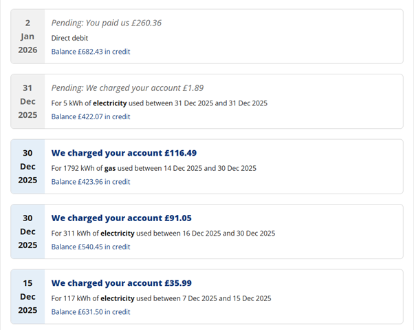The image size is (414, 330).
Task: Click the date block beside the £116.49 charge
Action: click(x=28, y=167)
